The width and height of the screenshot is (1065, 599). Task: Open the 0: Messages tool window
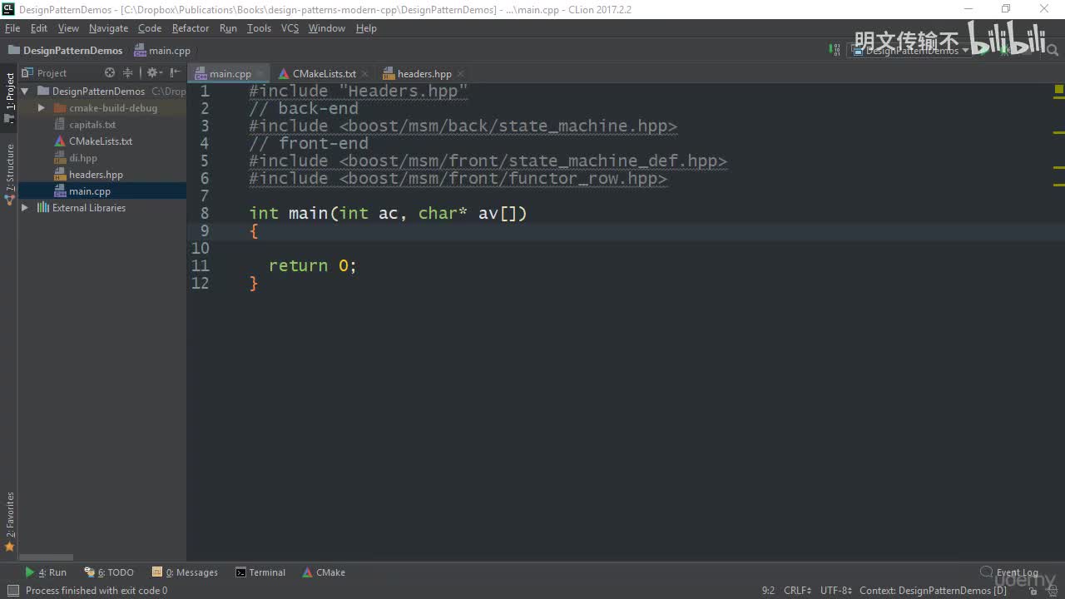(185, 572)
